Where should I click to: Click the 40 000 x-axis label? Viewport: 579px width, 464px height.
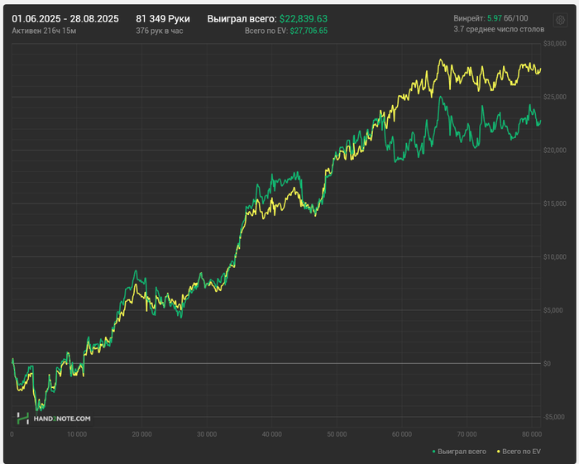[272, 434]
